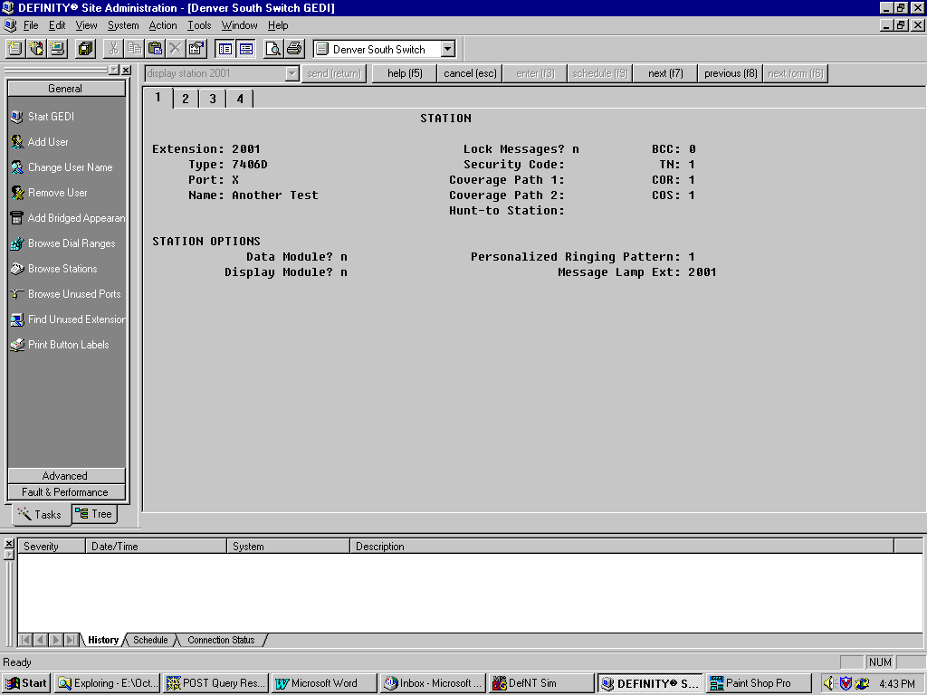Toggle the left pane view icon
Screen dimensions: 927x695
[x=225, y=49]
